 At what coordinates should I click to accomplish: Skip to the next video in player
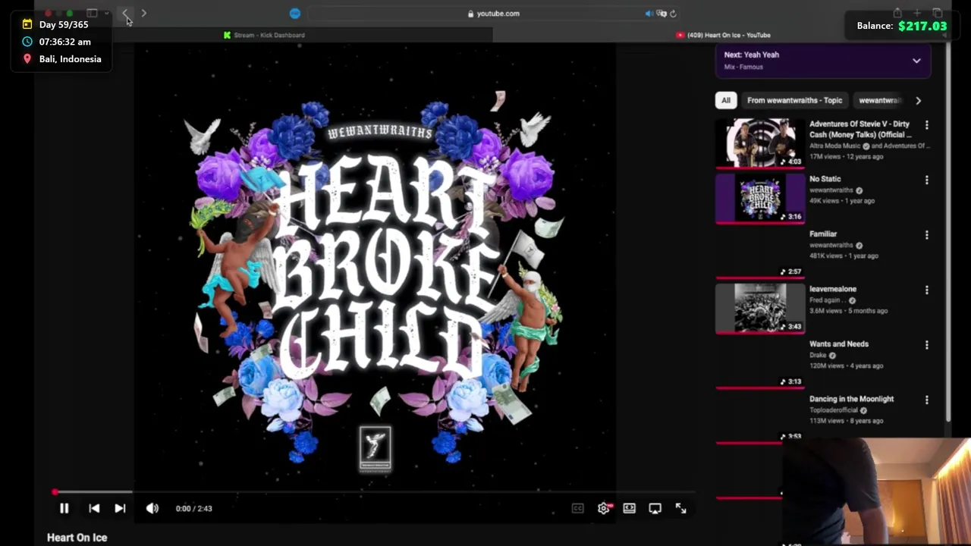click(x=120, y=509)
